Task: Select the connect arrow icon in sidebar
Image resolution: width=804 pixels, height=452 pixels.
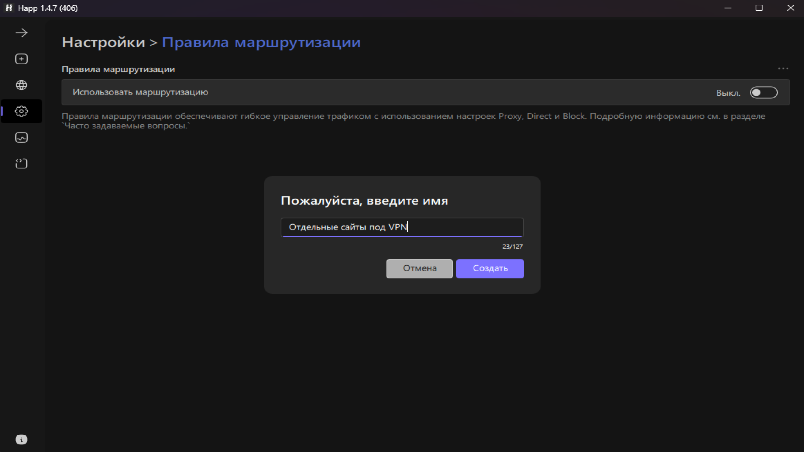Action: tap(21, 32)
